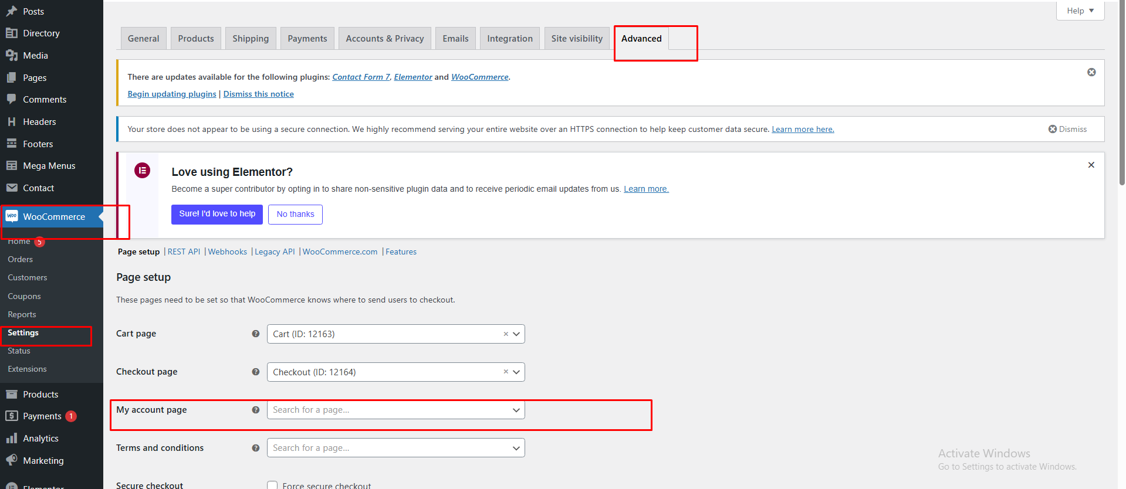The width and height of the screenshot is (1126, 489).
Task: Open the Contact Form 7 link
Action: (361, 77)
